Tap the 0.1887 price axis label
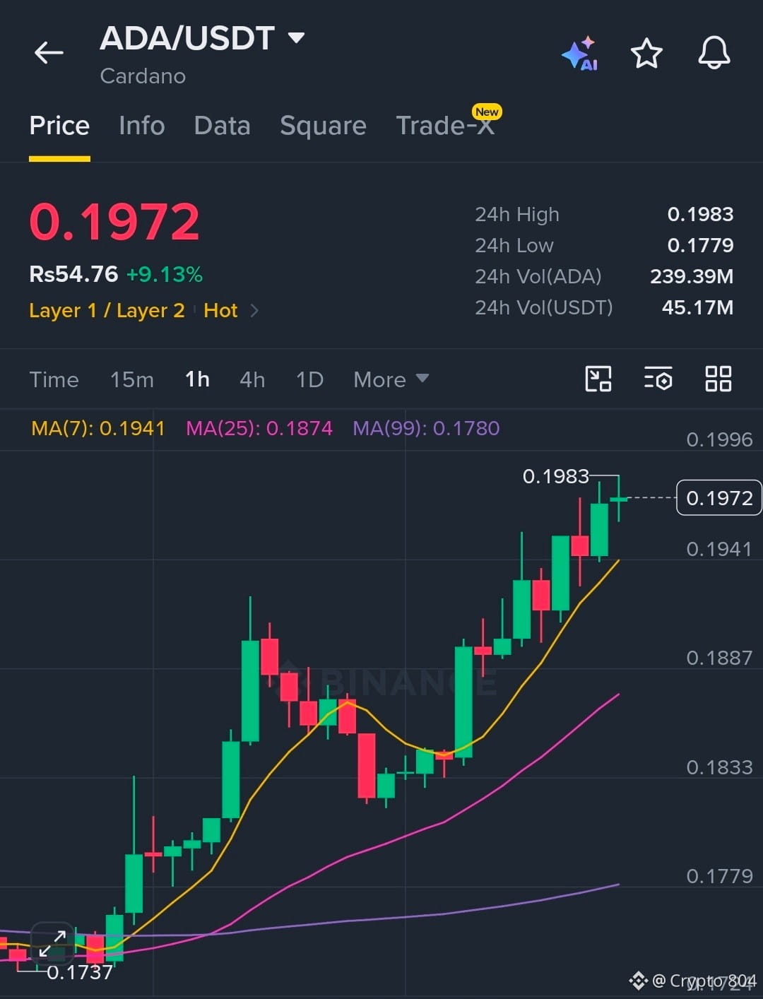Viewport: 763px width, 999px height. coord(719,658)
